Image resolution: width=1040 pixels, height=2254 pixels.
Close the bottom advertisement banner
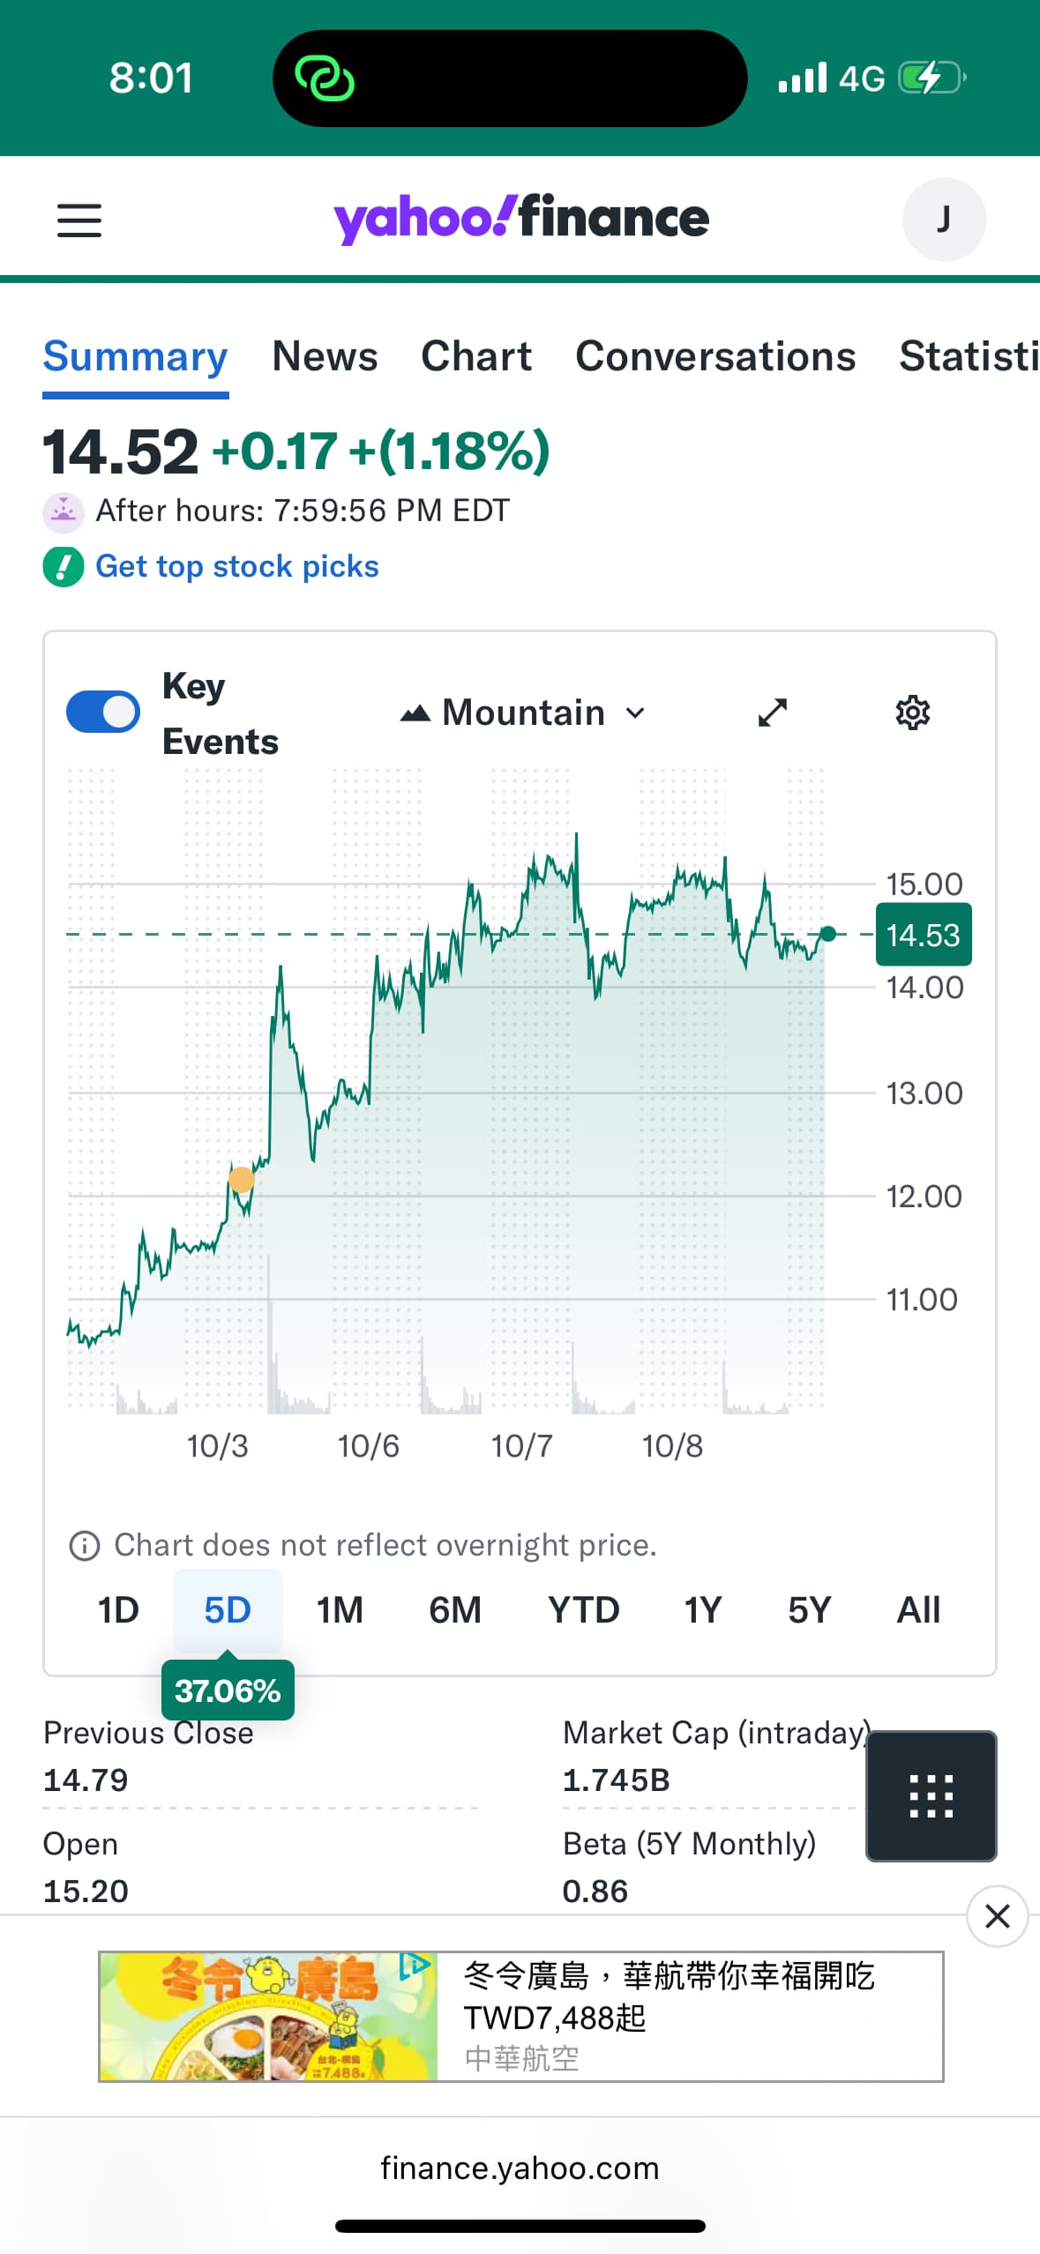coord(997,1915)
